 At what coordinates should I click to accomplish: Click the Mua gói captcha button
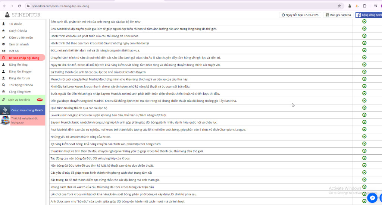coord(338,15)
